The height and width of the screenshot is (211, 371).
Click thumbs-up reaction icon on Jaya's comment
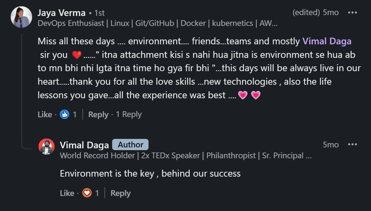tap(65, 114)
